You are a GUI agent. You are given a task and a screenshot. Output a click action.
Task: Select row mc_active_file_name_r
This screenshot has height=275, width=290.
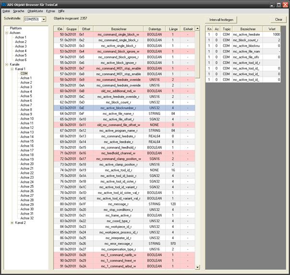pos(124,114)
